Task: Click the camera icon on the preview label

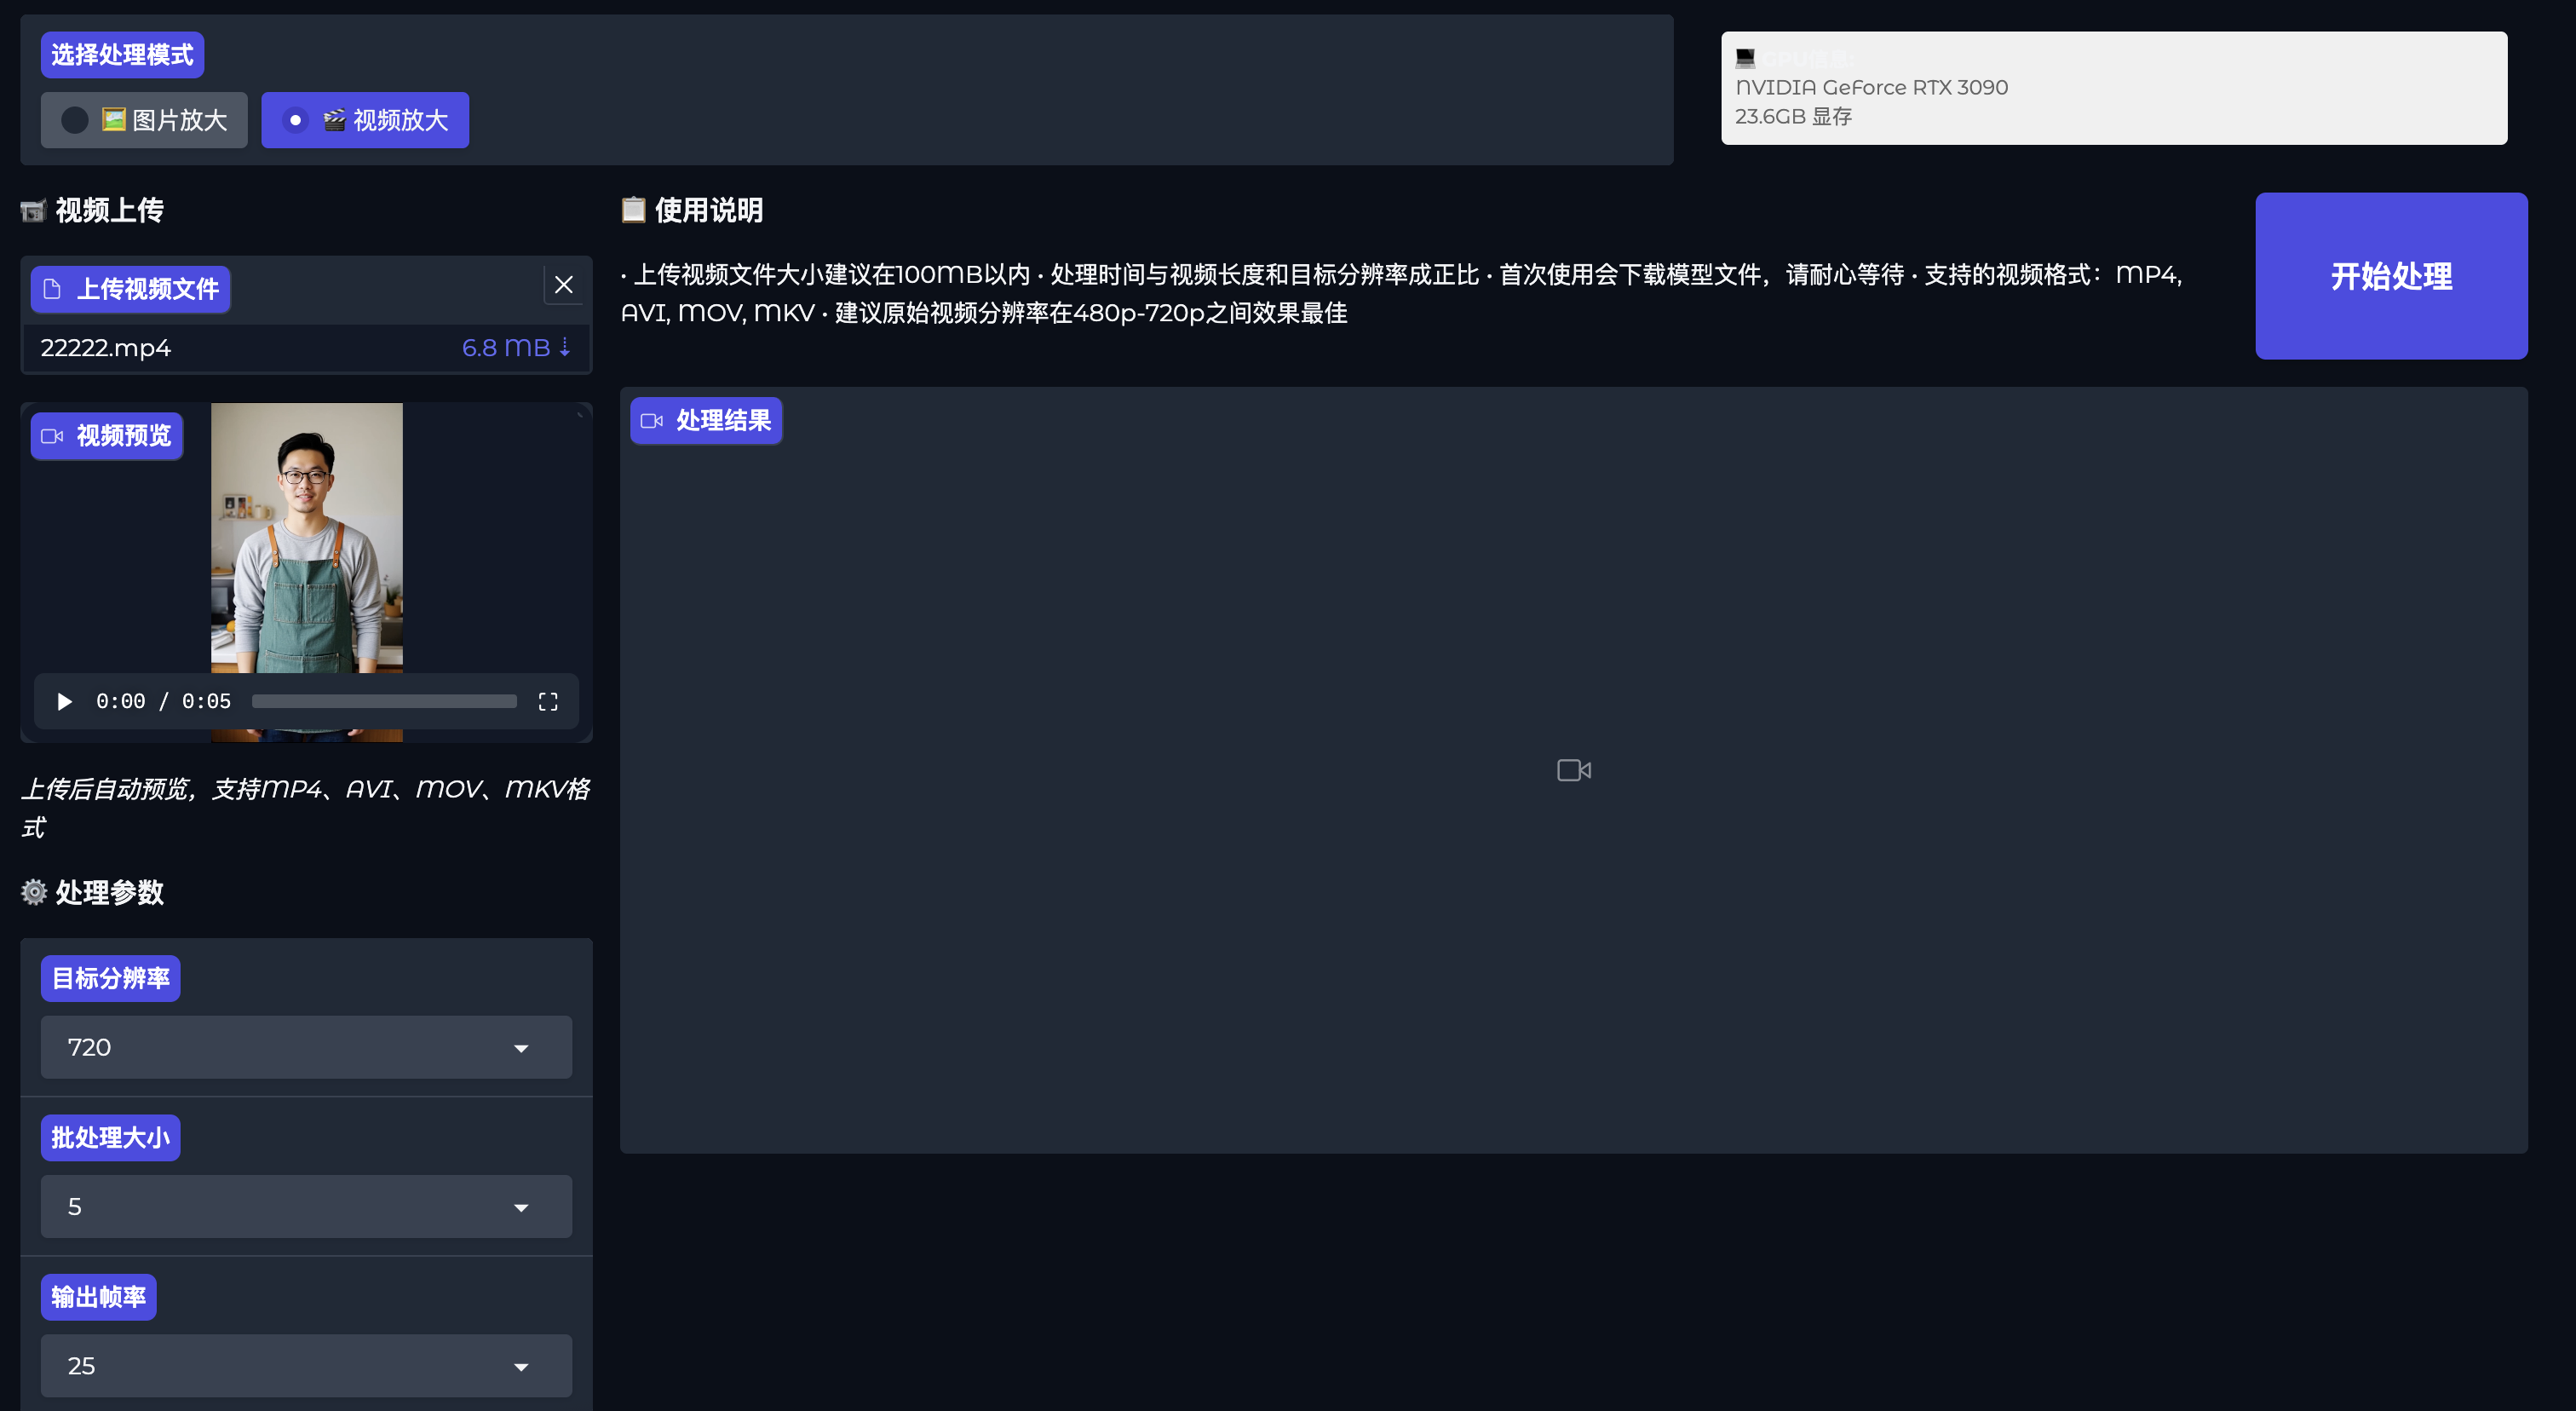Action: [x=52, y=436]
